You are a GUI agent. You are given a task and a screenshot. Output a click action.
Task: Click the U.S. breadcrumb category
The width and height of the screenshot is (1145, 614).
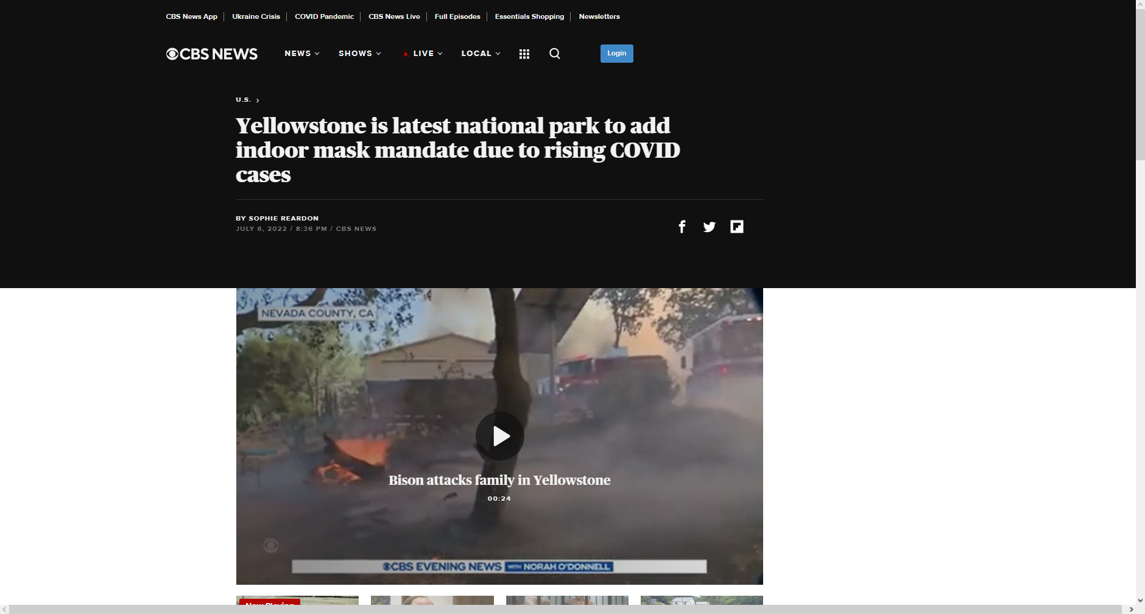243,100
